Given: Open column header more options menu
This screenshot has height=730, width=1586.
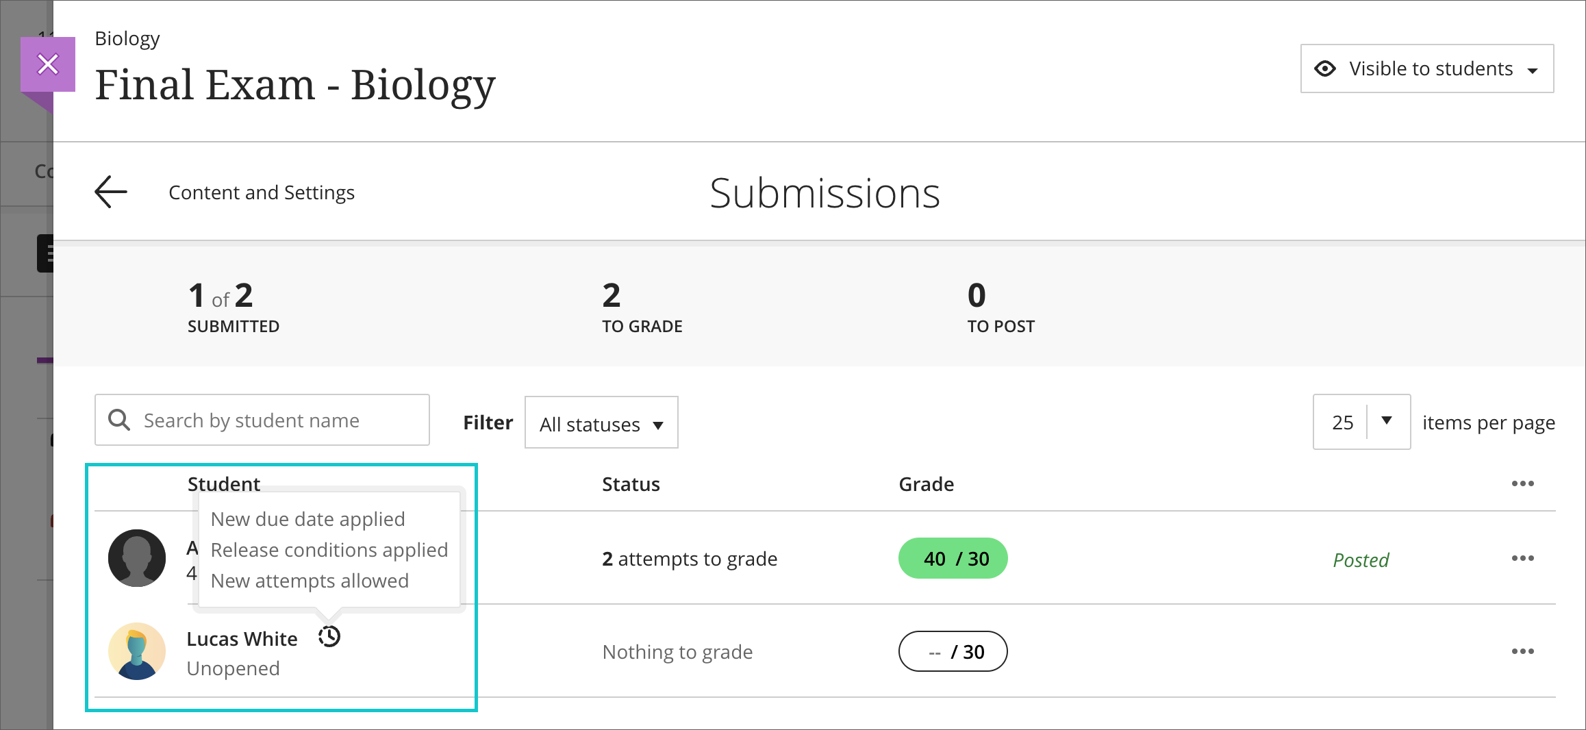Looking at the screenshot, I should click(1522, 483).
